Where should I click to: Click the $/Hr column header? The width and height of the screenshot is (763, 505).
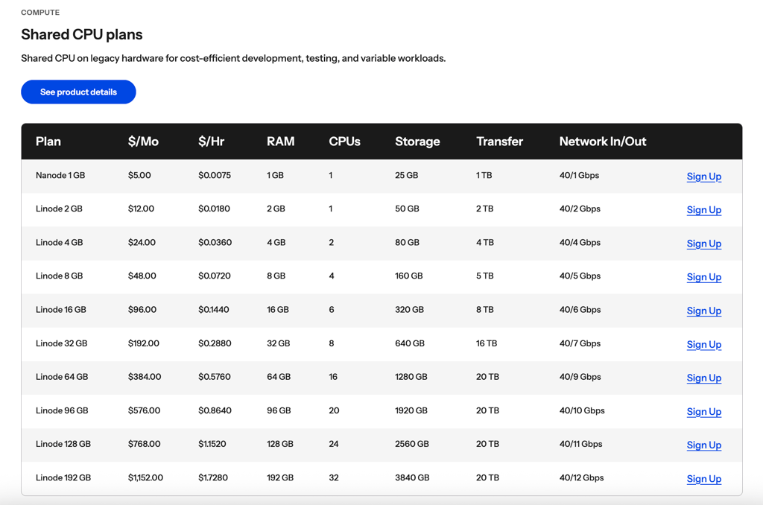211,142
